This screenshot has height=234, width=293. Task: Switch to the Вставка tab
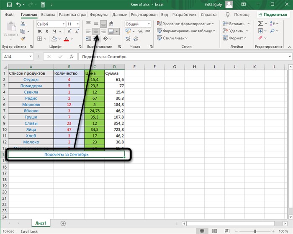coord(48,15)
